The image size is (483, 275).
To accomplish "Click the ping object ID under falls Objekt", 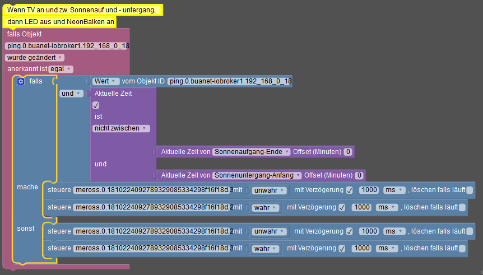I will (67, 46).
